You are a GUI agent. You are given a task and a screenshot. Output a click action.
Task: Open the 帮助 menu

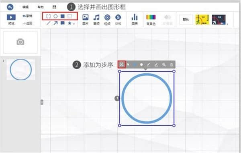tap(41, 7)
